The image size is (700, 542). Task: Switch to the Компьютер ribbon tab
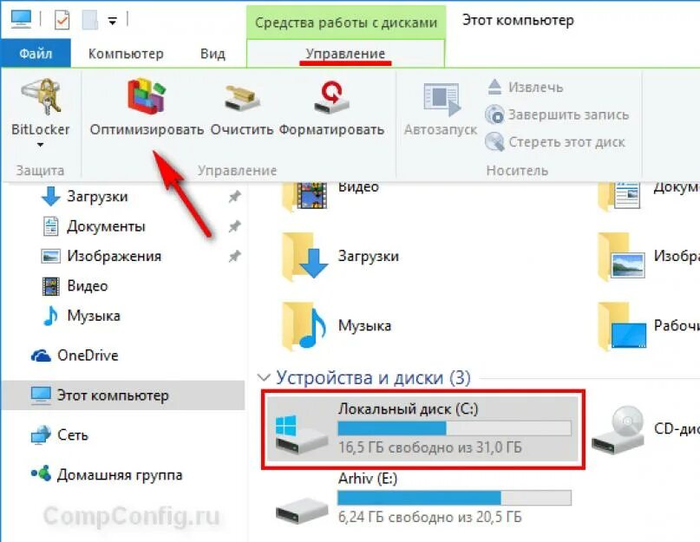click(126, 54)
